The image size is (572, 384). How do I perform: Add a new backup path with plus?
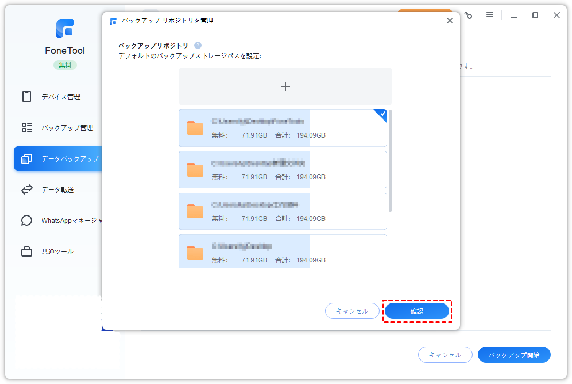[285, 86]
